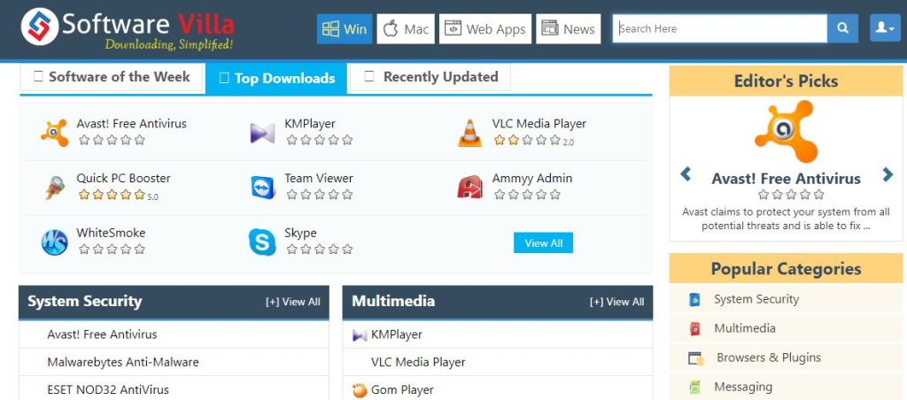
Task: Open the KMPlayer icon in Top Downloads
Action: point(262,133)
